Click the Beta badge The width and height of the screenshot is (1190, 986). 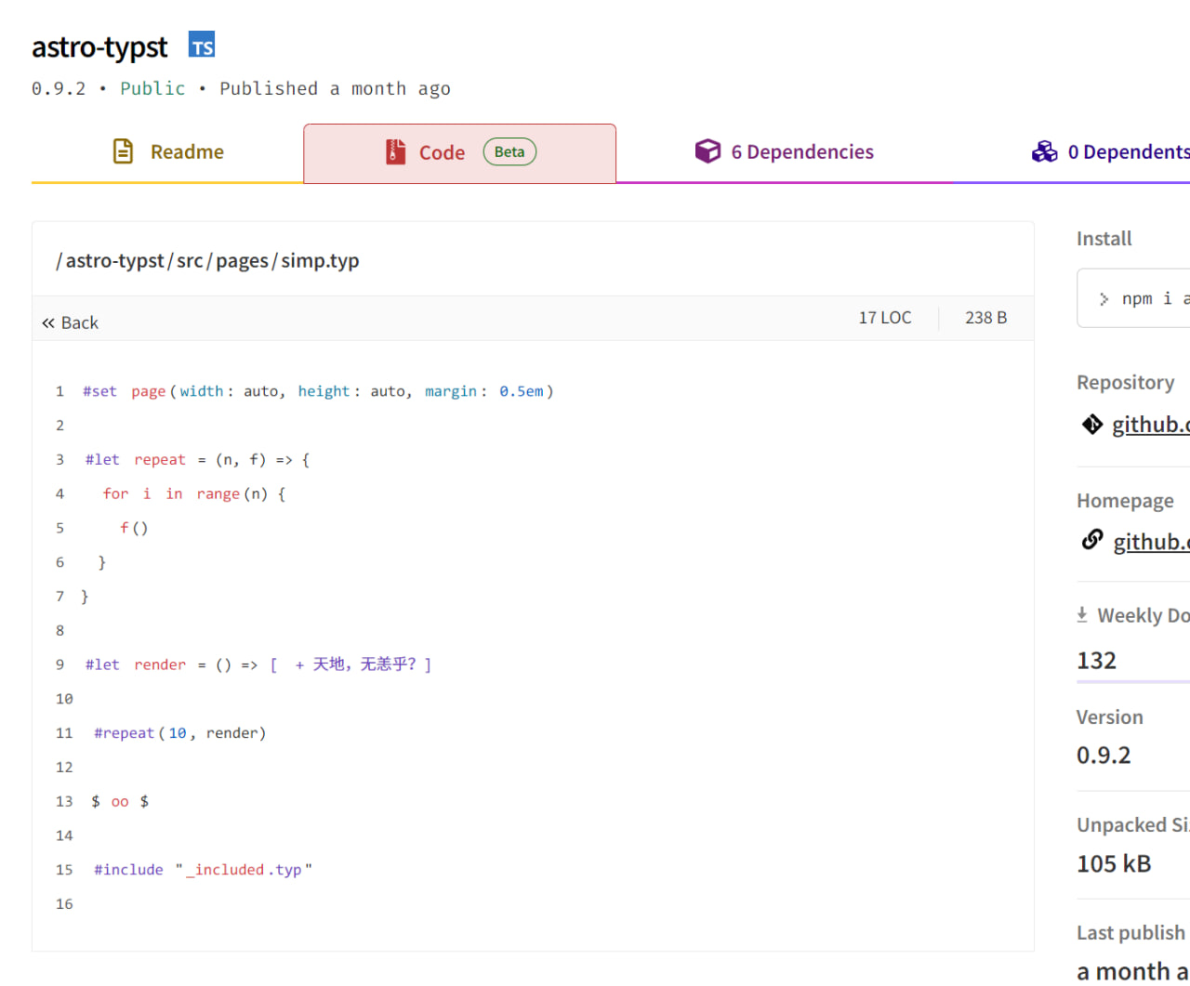pyautogui.click(x=509, y=152)
